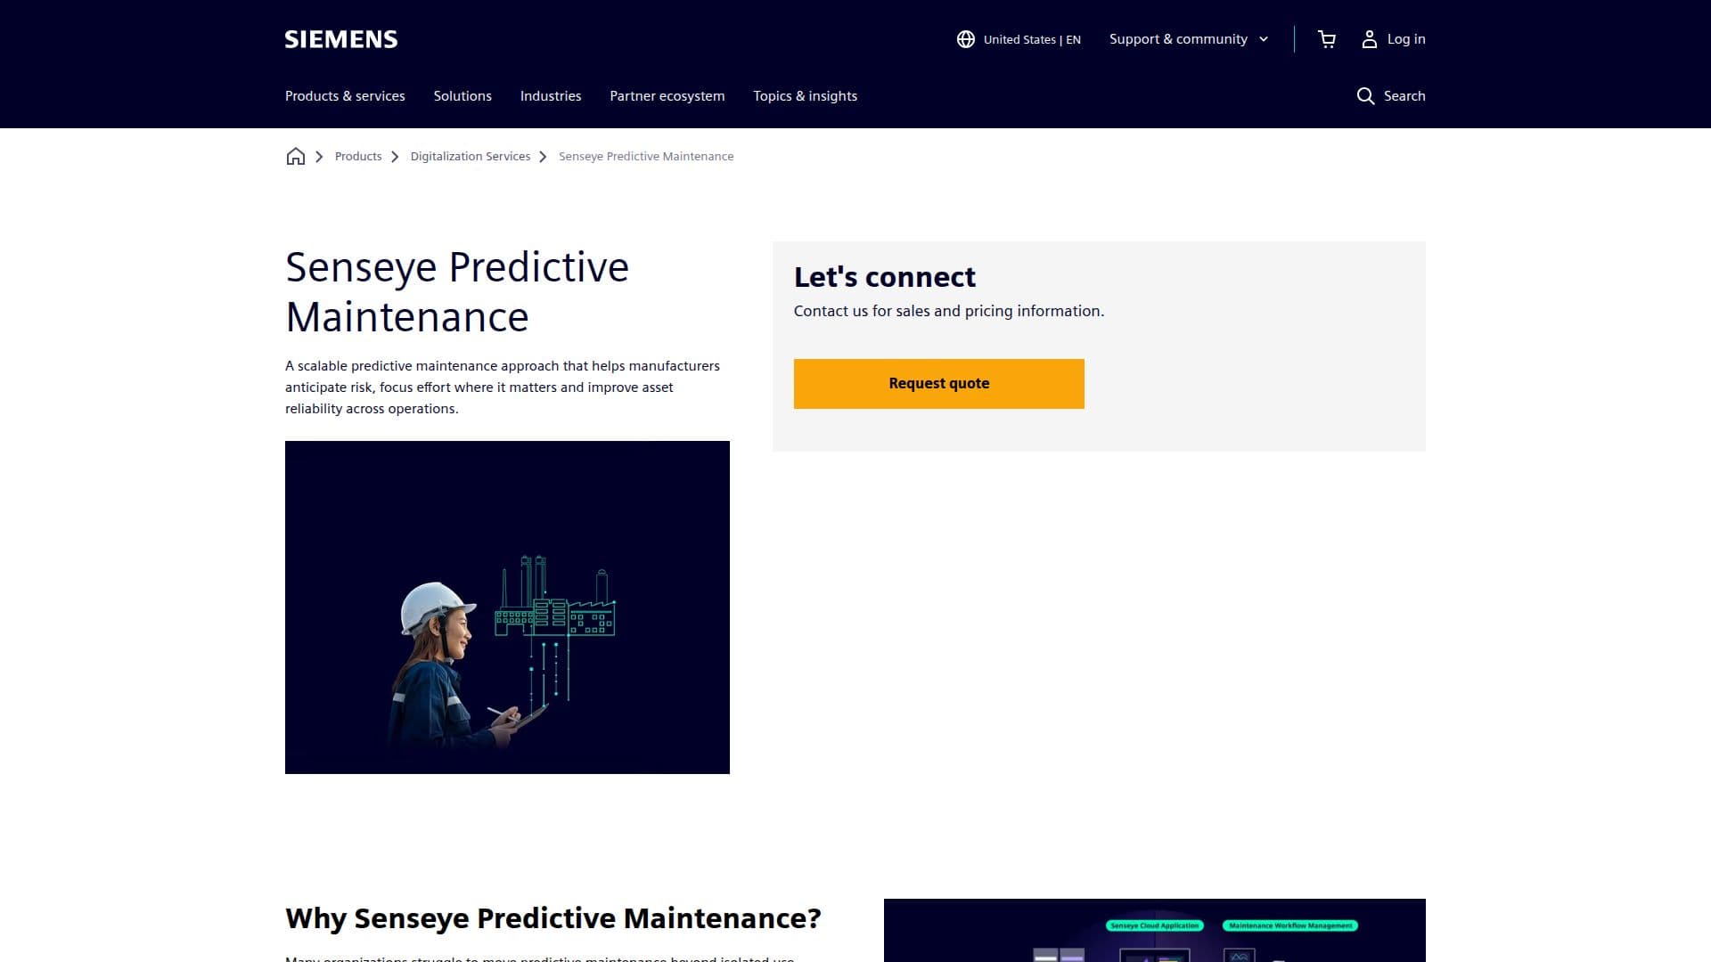Go to home via breadcrumb house icon

click(296, 157)
